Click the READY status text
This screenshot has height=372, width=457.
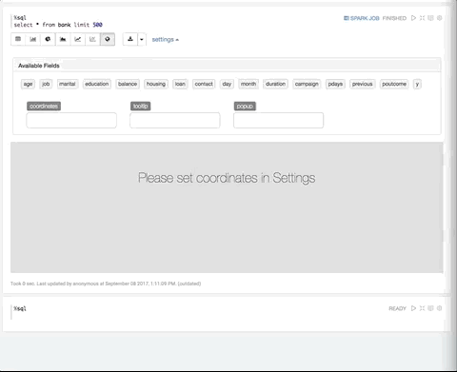pyautogui.click(x=398, y=308)
